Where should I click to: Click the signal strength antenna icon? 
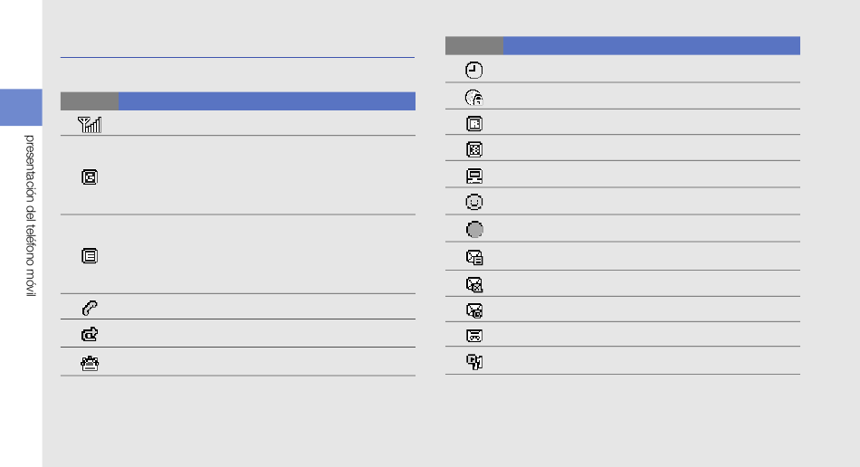[90, 124]
